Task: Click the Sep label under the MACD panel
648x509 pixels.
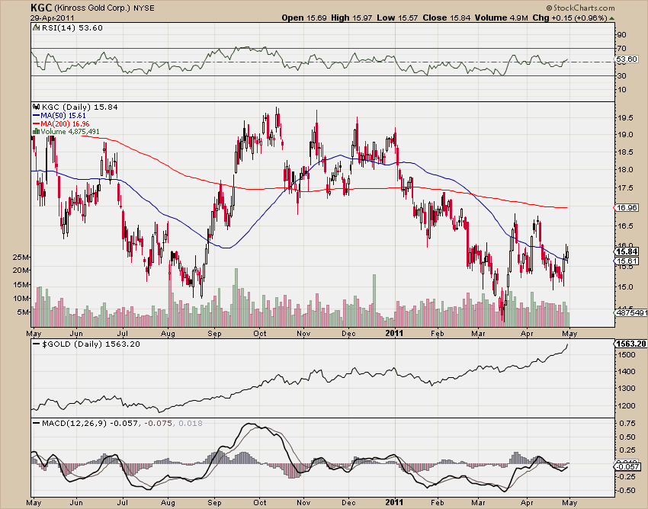Action: [214, 502]
